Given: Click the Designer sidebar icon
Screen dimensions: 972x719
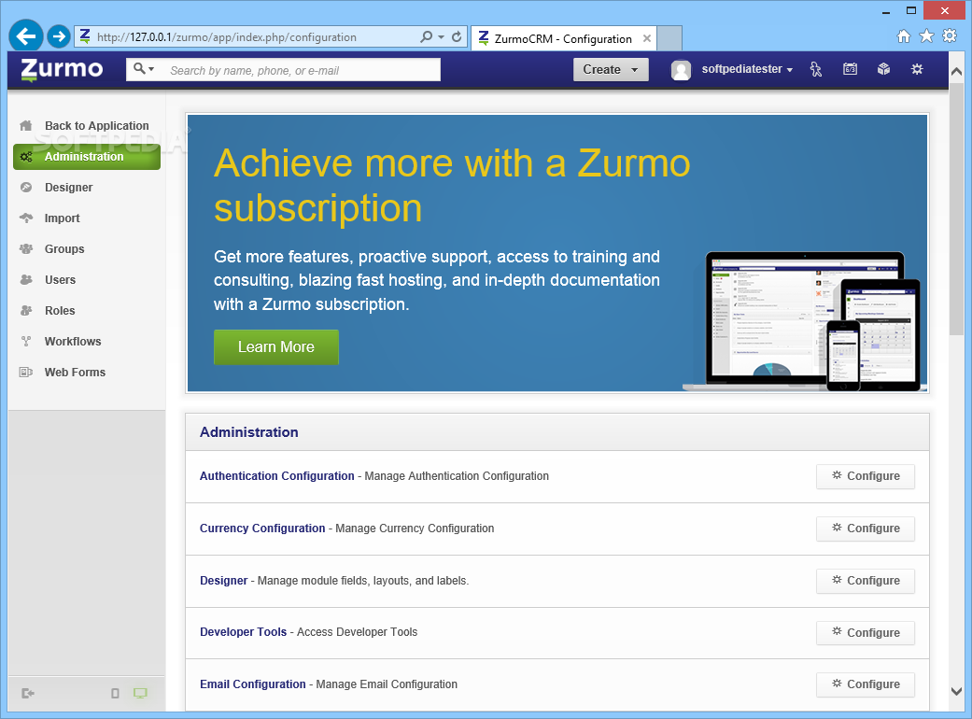Looking at the screenshot, I should click(26, 187).
